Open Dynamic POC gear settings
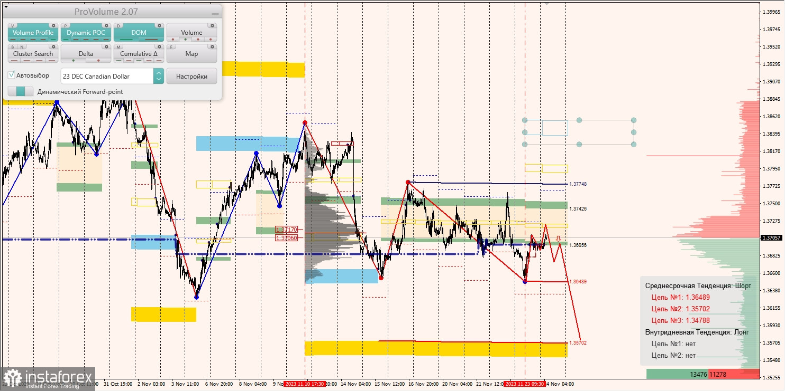785x391 pixels. click(106, 25)
